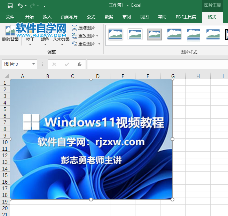Viewport: 228px width, 216px height.
Task: Open the Name Box dropdown arrow
Action: pyautogui.click(x=33, y=64)
